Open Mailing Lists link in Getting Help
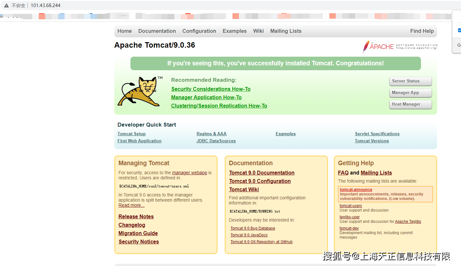Screen dimensions: 461x266 coord(376,173)
